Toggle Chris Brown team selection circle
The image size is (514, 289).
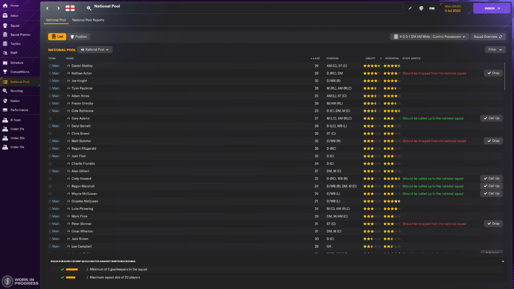50,133
